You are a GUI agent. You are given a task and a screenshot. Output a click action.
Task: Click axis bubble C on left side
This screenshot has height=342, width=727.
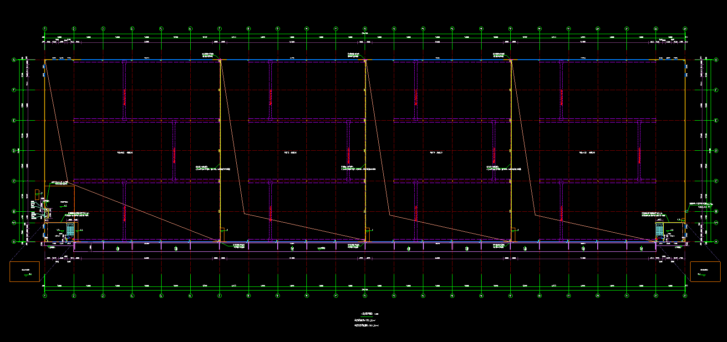coord(14,181)
